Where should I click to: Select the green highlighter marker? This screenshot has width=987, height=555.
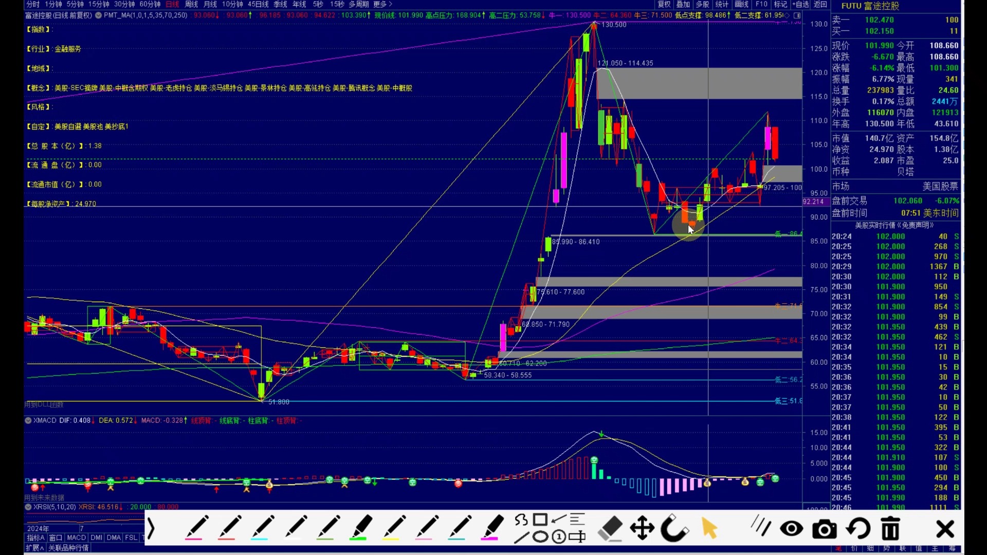tap(361, 528)
